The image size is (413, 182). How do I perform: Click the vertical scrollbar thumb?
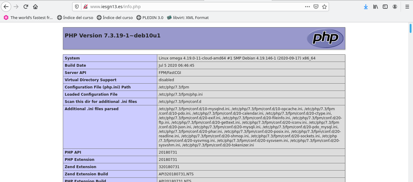pyautogui.click(x=411, y=28)
